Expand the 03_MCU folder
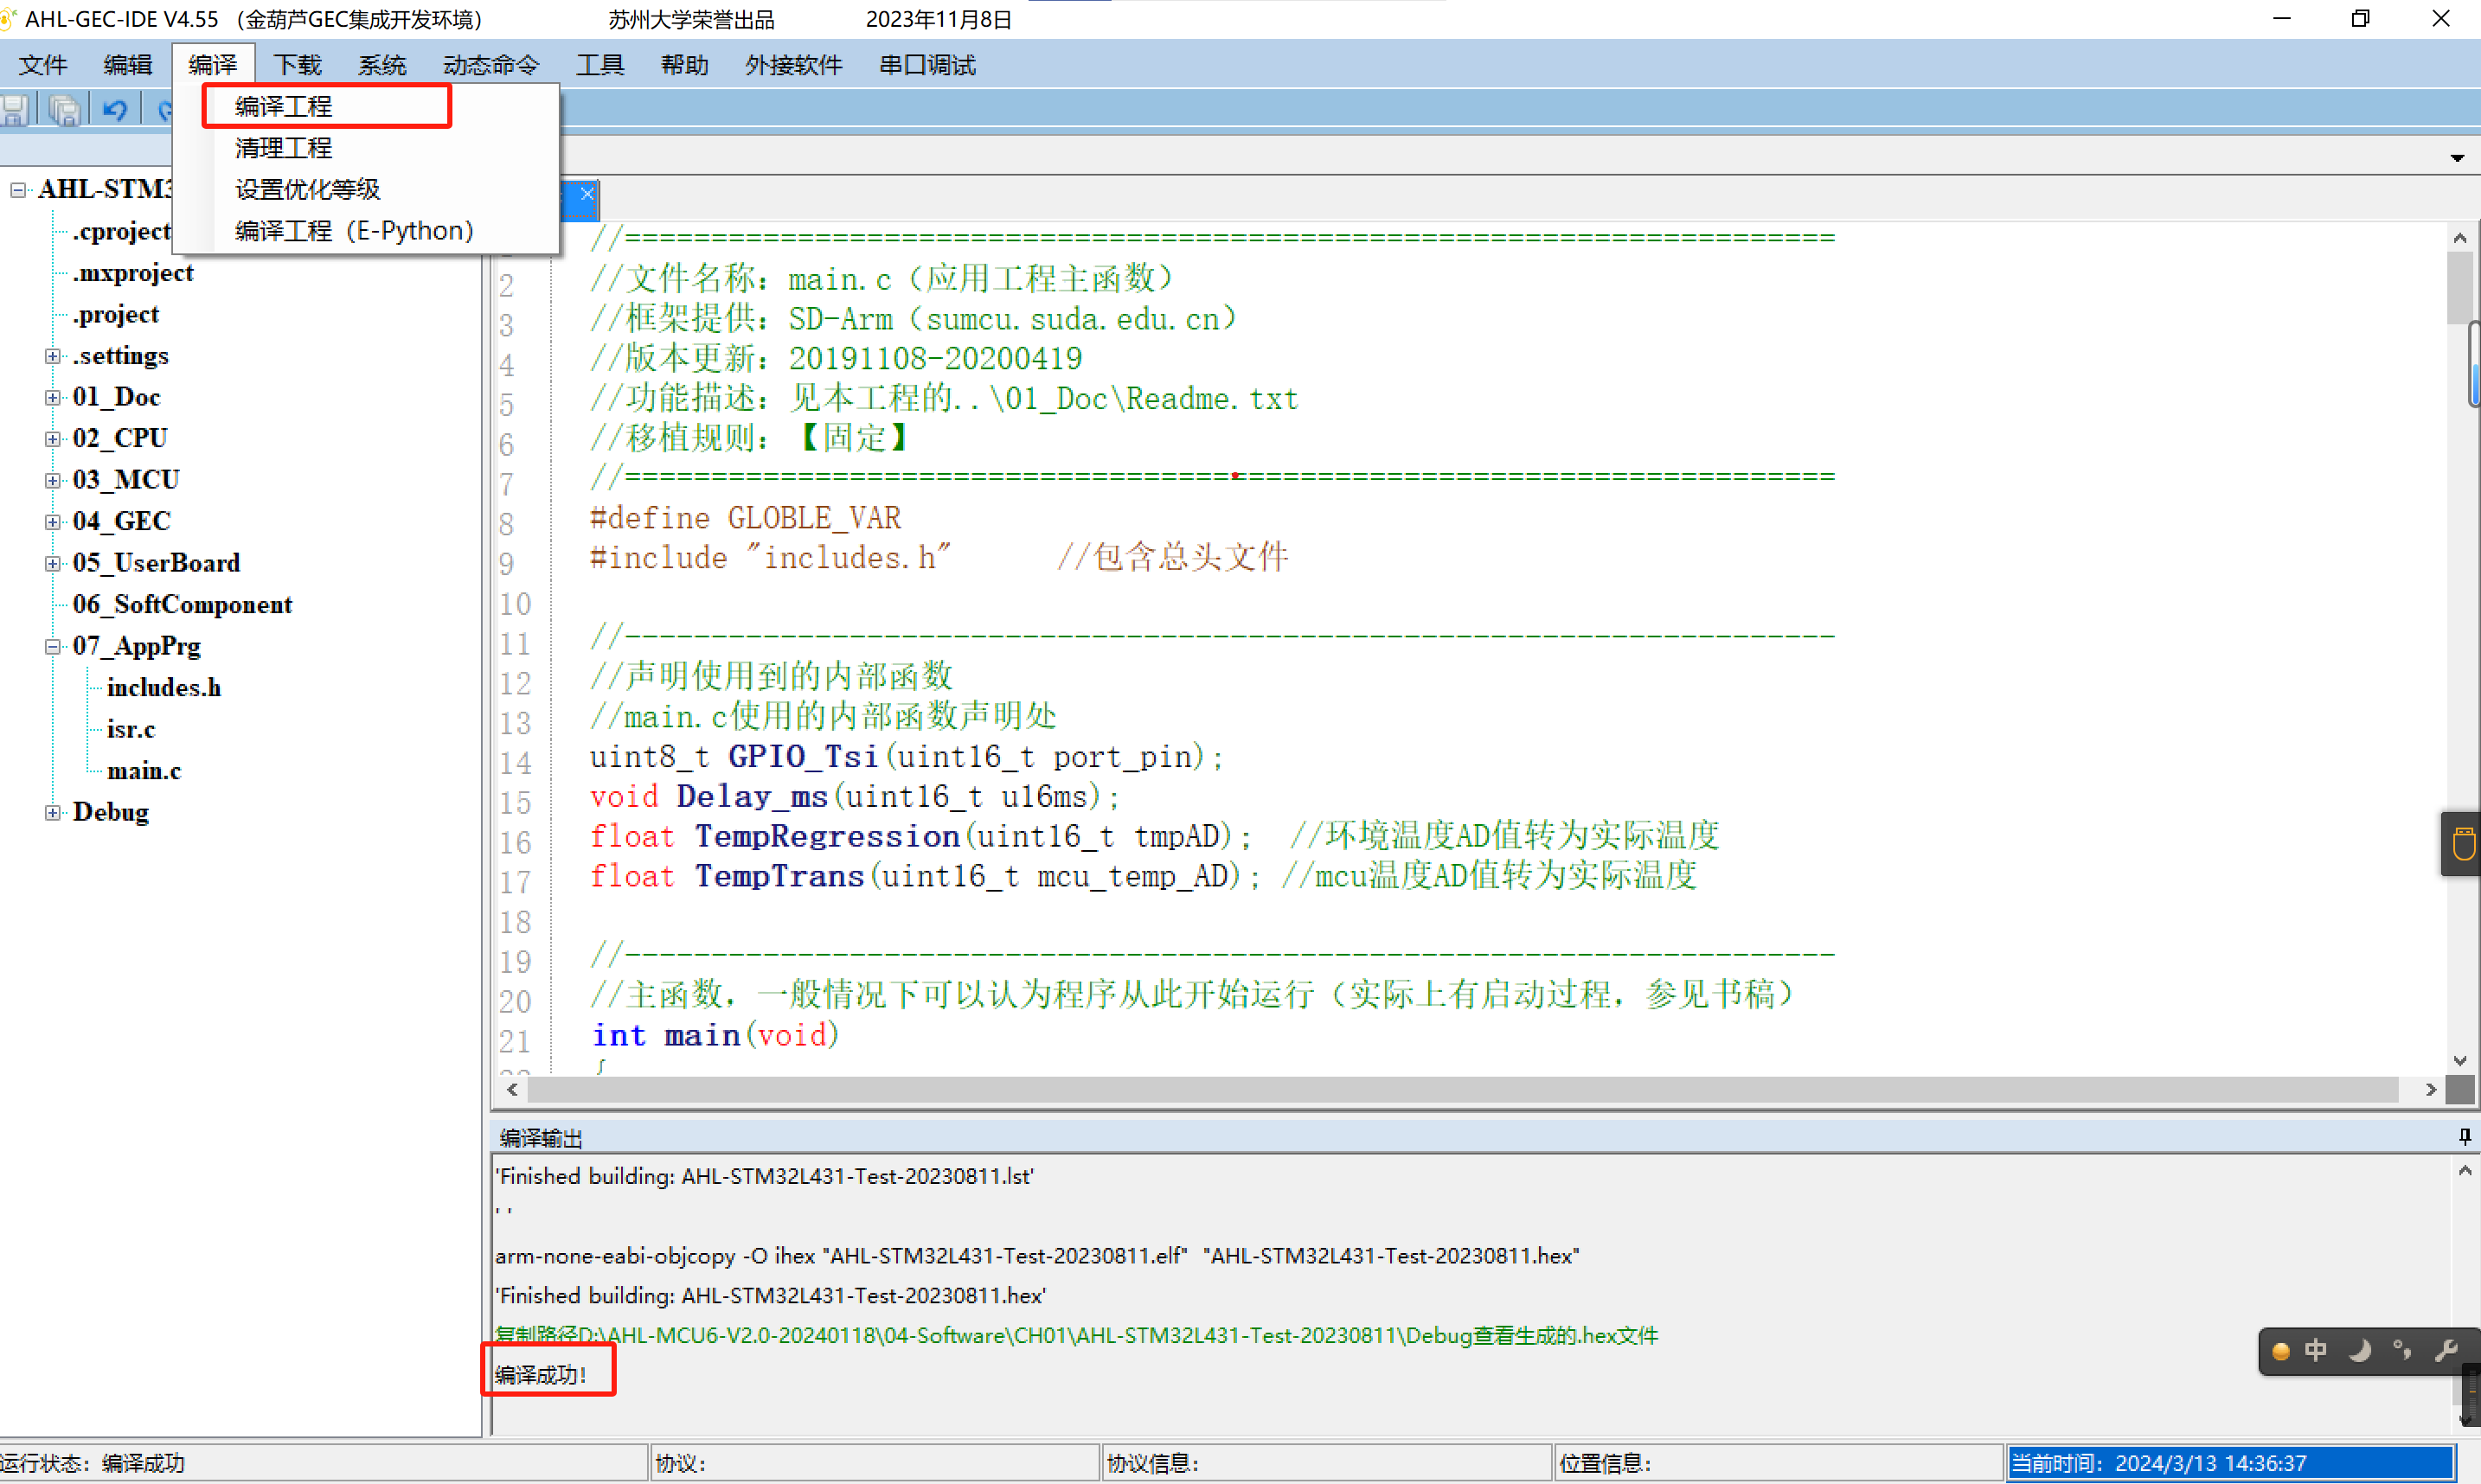Viewport: 2481px width, 1484px height. click(53, 480)
